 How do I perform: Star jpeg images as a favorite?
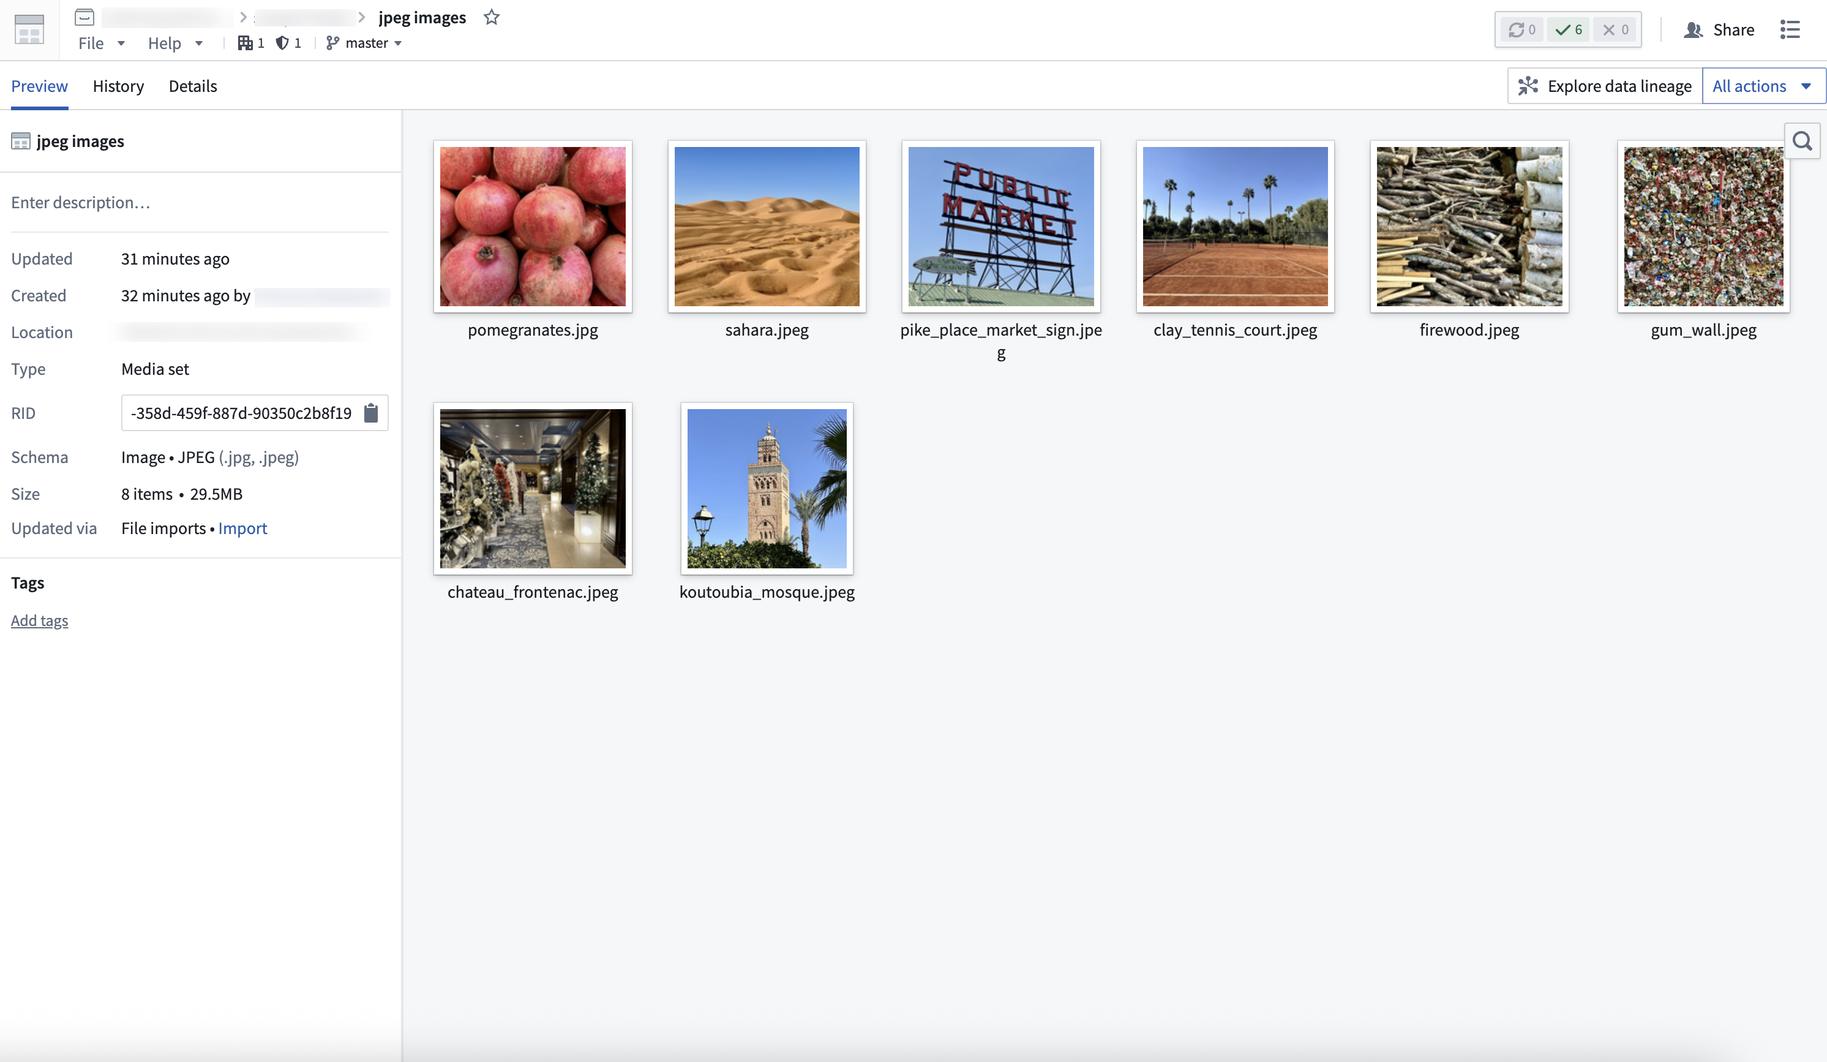tap(492, 17)
